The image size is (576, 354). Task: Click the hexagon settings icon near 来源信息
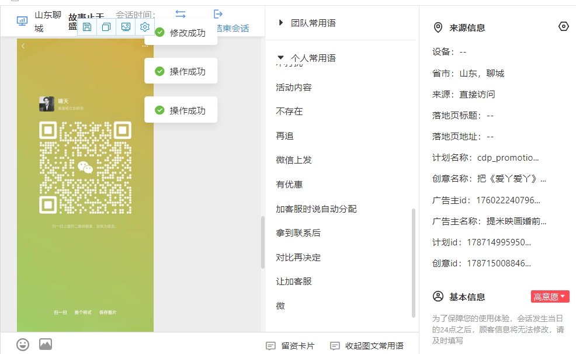(x=564, y=26)
